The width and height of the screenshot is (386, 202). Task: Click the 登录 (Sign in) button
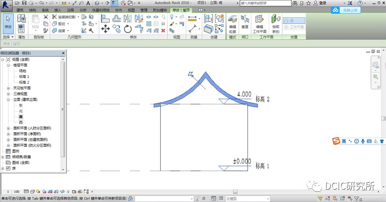[x=322, y=3]
